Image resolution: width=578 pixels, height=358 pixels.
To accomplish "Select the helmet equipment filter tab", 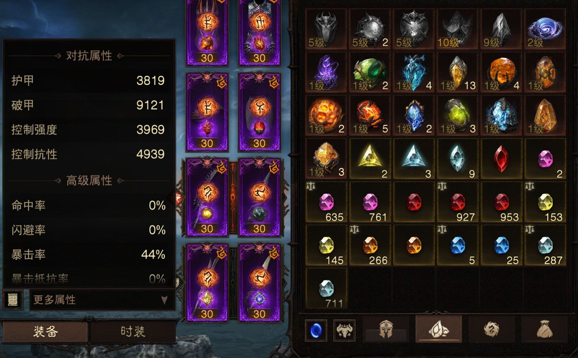I will click(x=386, y=330).
